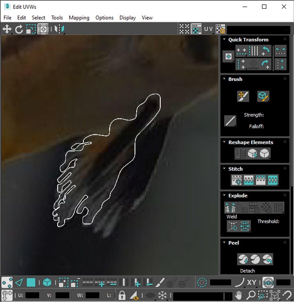Toggle Display Only Selected Polygons eye
This screenshot has width=294, height=302.
click(134, 295)
